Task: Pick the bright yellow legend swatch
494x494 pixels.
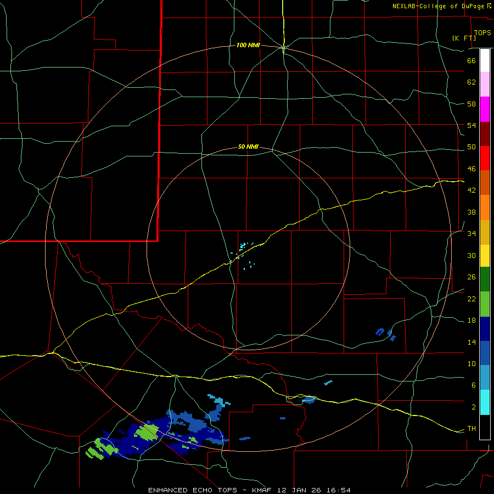Action: point(485,256)
